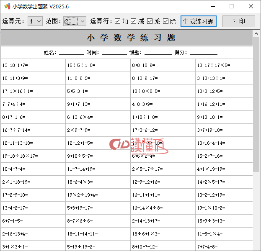Select problem 10÷8×8+5=
261x251 pixels.
tap(146, 91)
